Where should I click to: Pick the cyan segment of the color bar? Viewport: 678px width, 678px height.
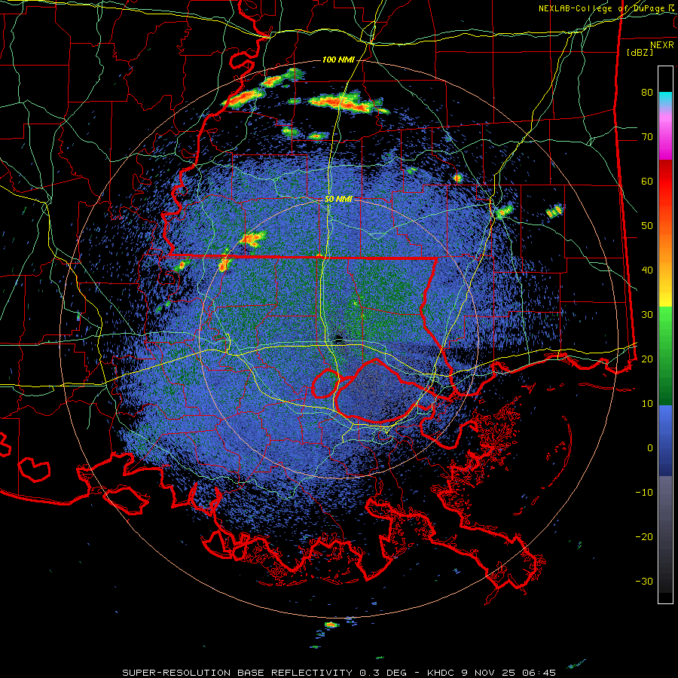[x=665, y=99]
